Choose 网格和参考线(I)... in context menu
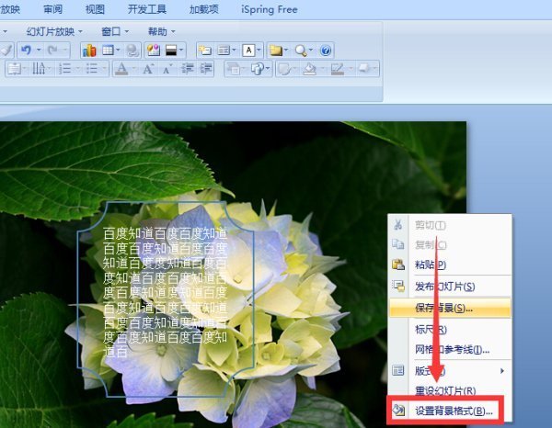The height and width of the screenshot is (428, 552). (x=450, y=350)
